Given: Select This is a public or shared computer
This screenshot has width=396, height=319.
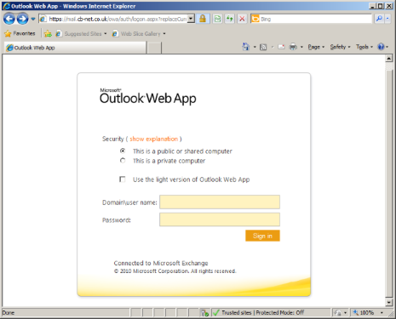Looking at the screenshot, I should tap(123, 151).
